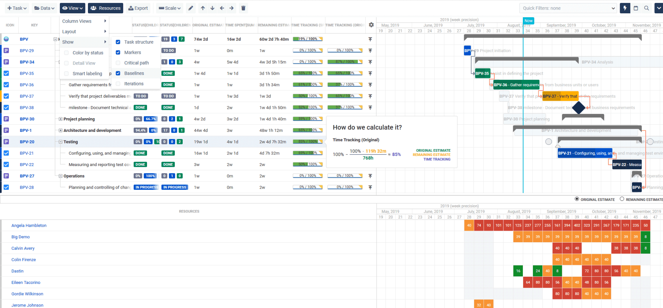Screen dimensions: 663x308
Task: Click the Export button
Action: (138, 8)
